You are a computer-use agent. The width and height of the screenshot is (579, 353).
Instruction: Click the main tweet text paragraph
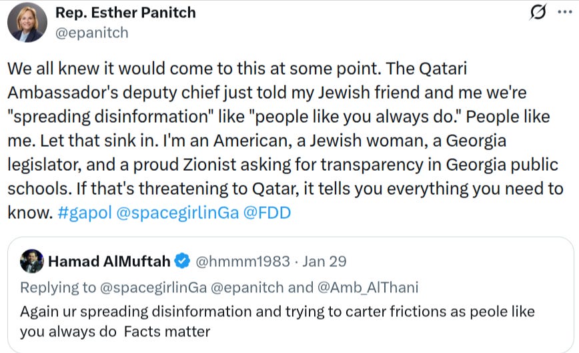(x=285, y=140)
